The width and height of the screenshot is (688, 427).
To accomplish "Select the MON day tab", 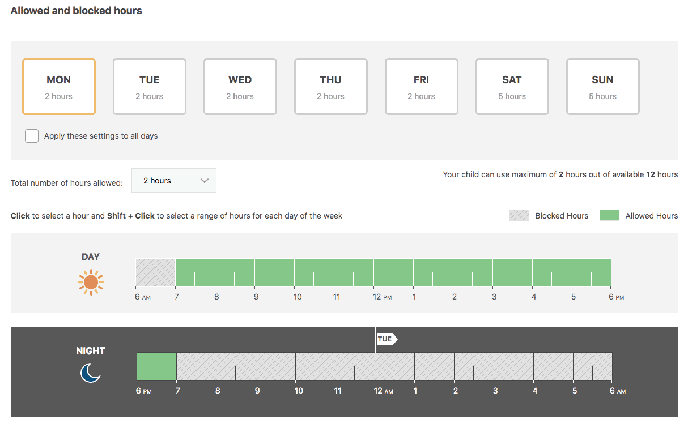I will pos(59,87).
